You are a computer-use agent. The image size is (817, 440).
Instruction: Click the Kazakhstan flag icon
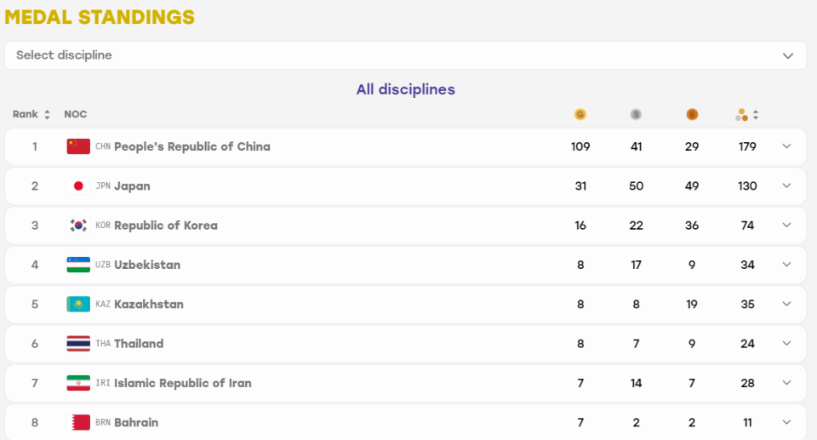78,304
